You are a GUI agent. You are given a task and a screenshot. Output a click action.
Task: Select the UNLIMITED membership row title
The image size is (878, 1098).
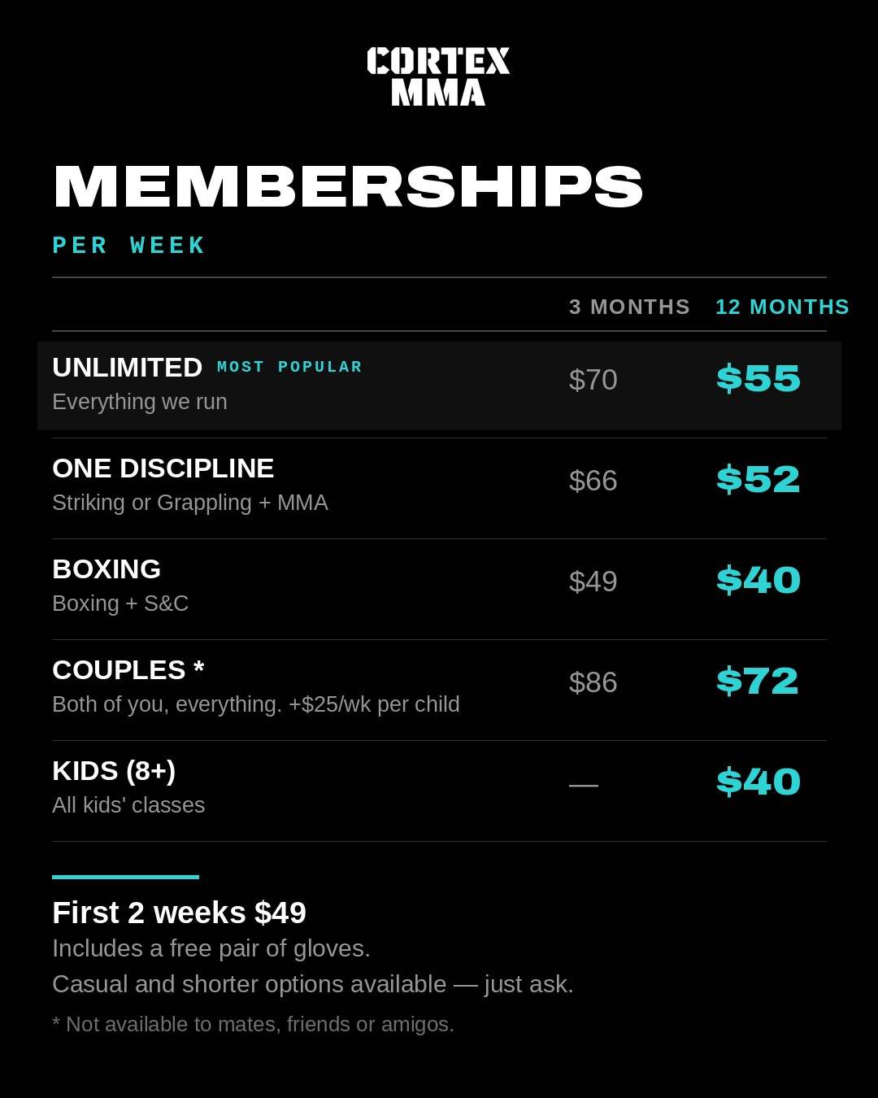point(128,368)
